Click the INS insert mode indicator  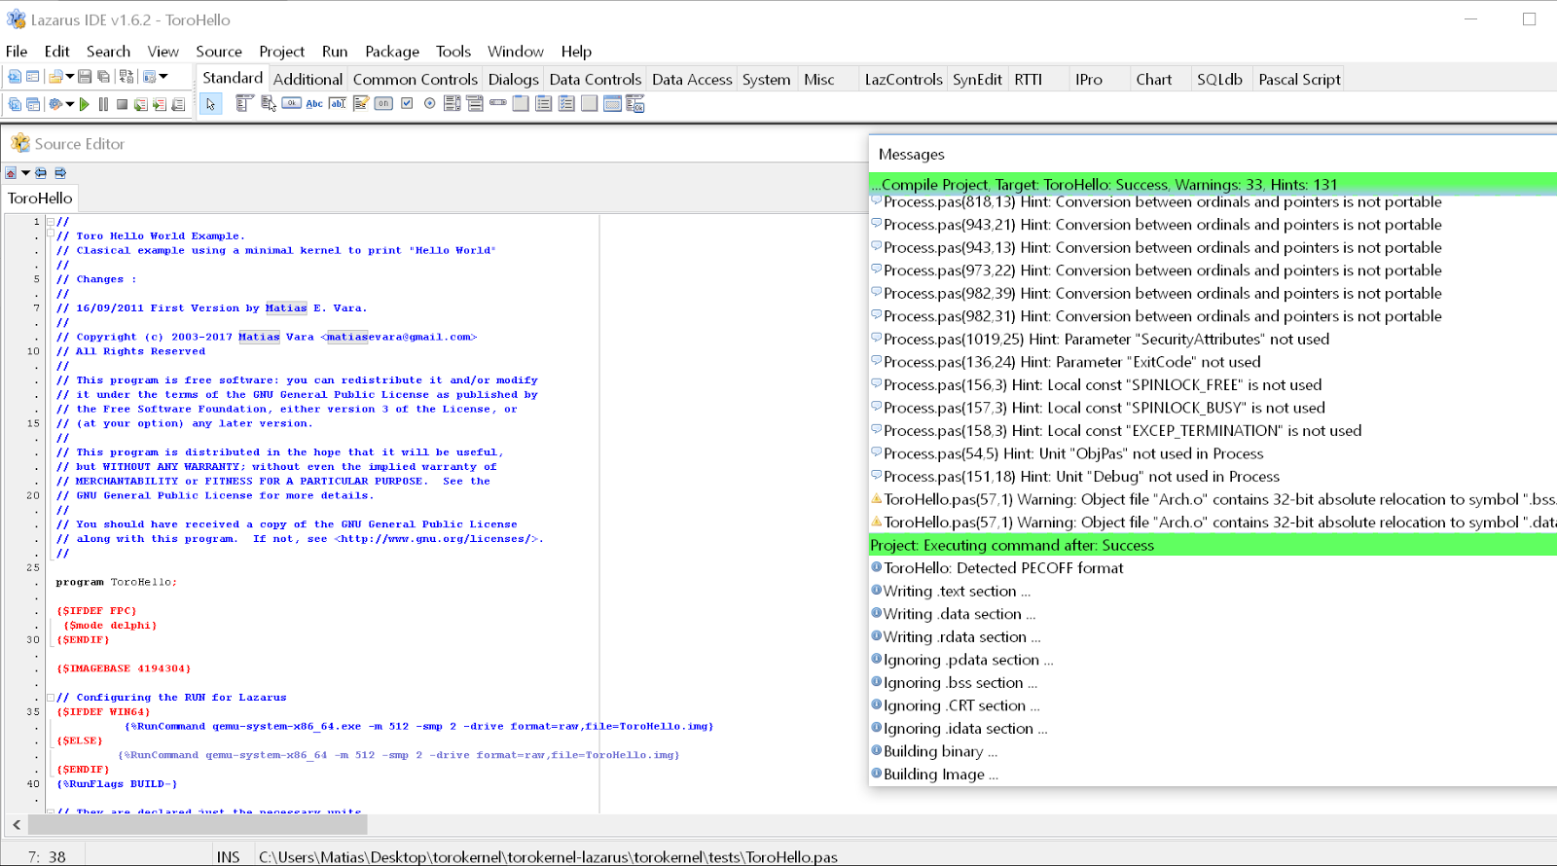point(228,857)
